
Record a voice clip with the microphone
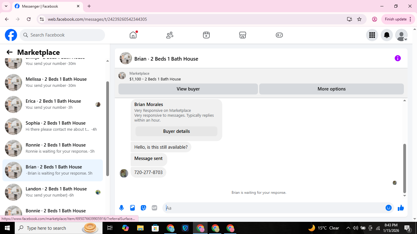pyautogui.click(x=121, y=208)
